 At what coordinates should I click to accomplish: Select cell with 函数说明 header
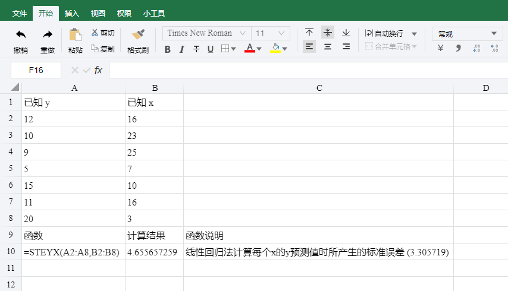319,235
